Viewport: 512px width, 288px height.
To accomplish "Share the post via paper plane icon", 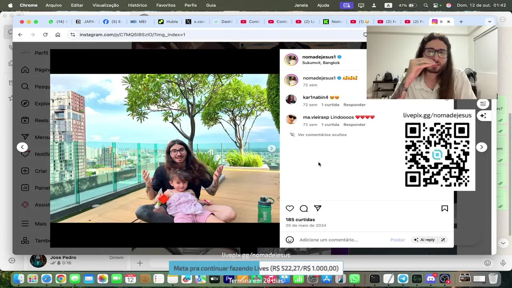I will click(x=318, y=208).
